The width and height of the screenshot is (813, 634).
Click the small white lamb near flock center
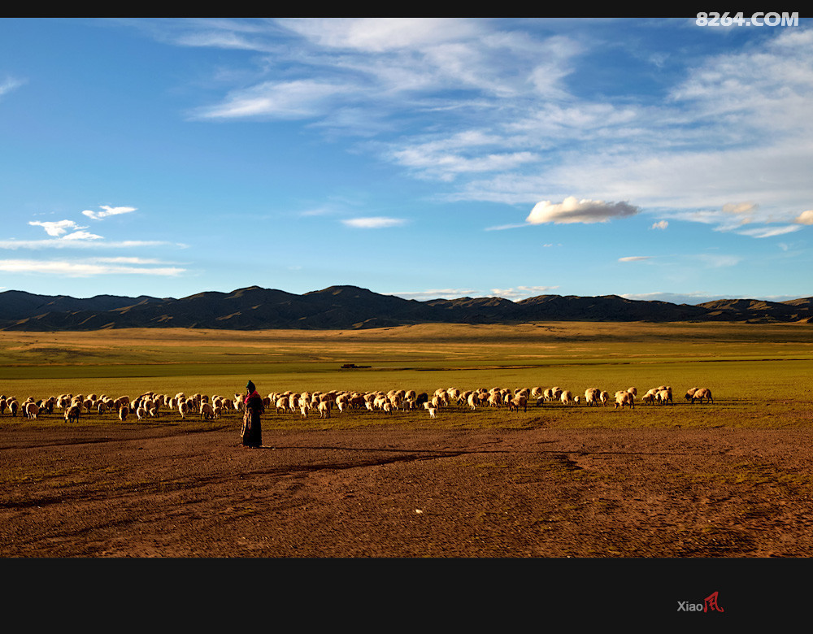(431, 411)
